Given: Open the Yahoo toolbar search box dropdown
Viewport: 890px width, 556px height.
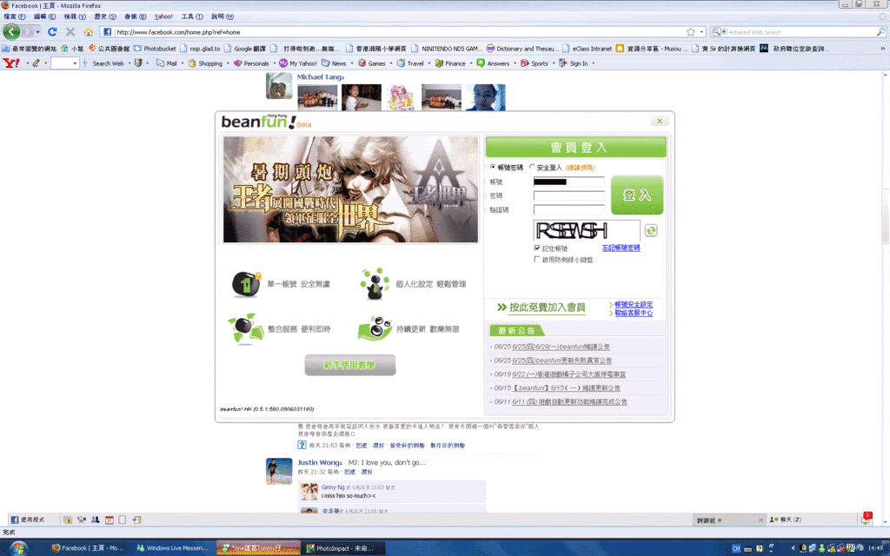Looking at the screenshot, I should coord(75,63).
